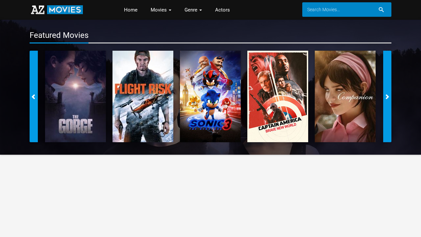The image size is (421, 237).
Task: Expand the Movies dropdown menu
Action: pyautogui.click(x=161, y=10)
